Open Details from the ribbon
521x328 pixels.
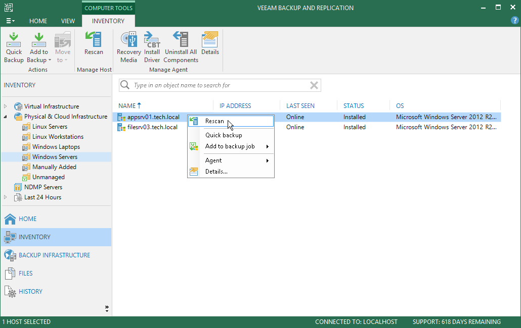tap(210, 39)
